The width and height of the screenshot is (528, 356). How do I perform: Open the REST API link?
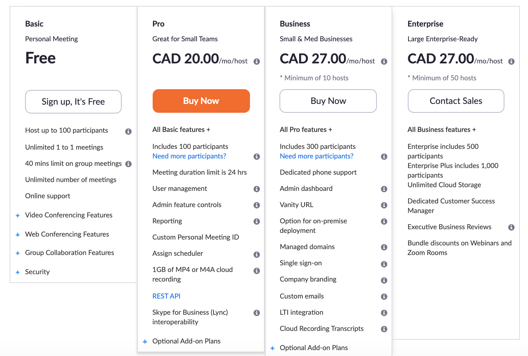pyautogui.click(x=166, y=296)
